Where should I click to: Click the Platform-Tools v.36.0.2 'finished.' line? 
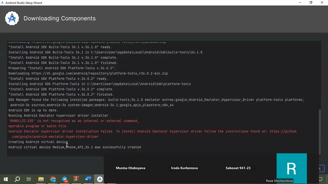point(61,95)
